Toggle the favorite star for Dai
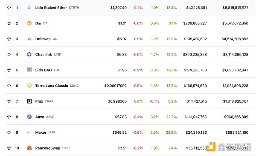The image size is (256, 156). [9, 23]
